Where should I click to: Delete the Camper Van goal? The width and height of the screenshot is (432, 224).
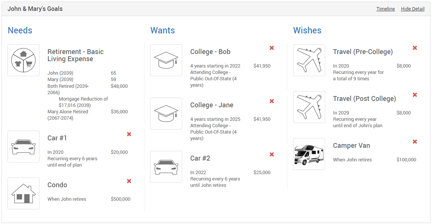point(415,142)
